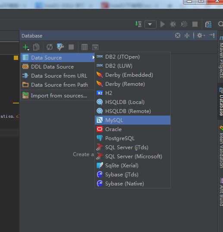
Task: Click the scroll from editor target icon
Action: [178, 35]
